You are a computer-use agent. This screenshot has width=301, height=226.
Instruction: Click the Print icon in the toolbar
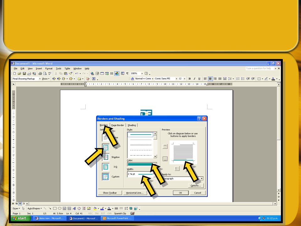[40, 73]
